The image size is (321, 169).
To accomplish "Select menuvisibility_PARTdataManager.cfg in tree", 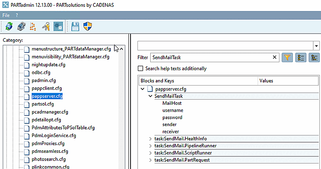I will click(x=71, y=57).
